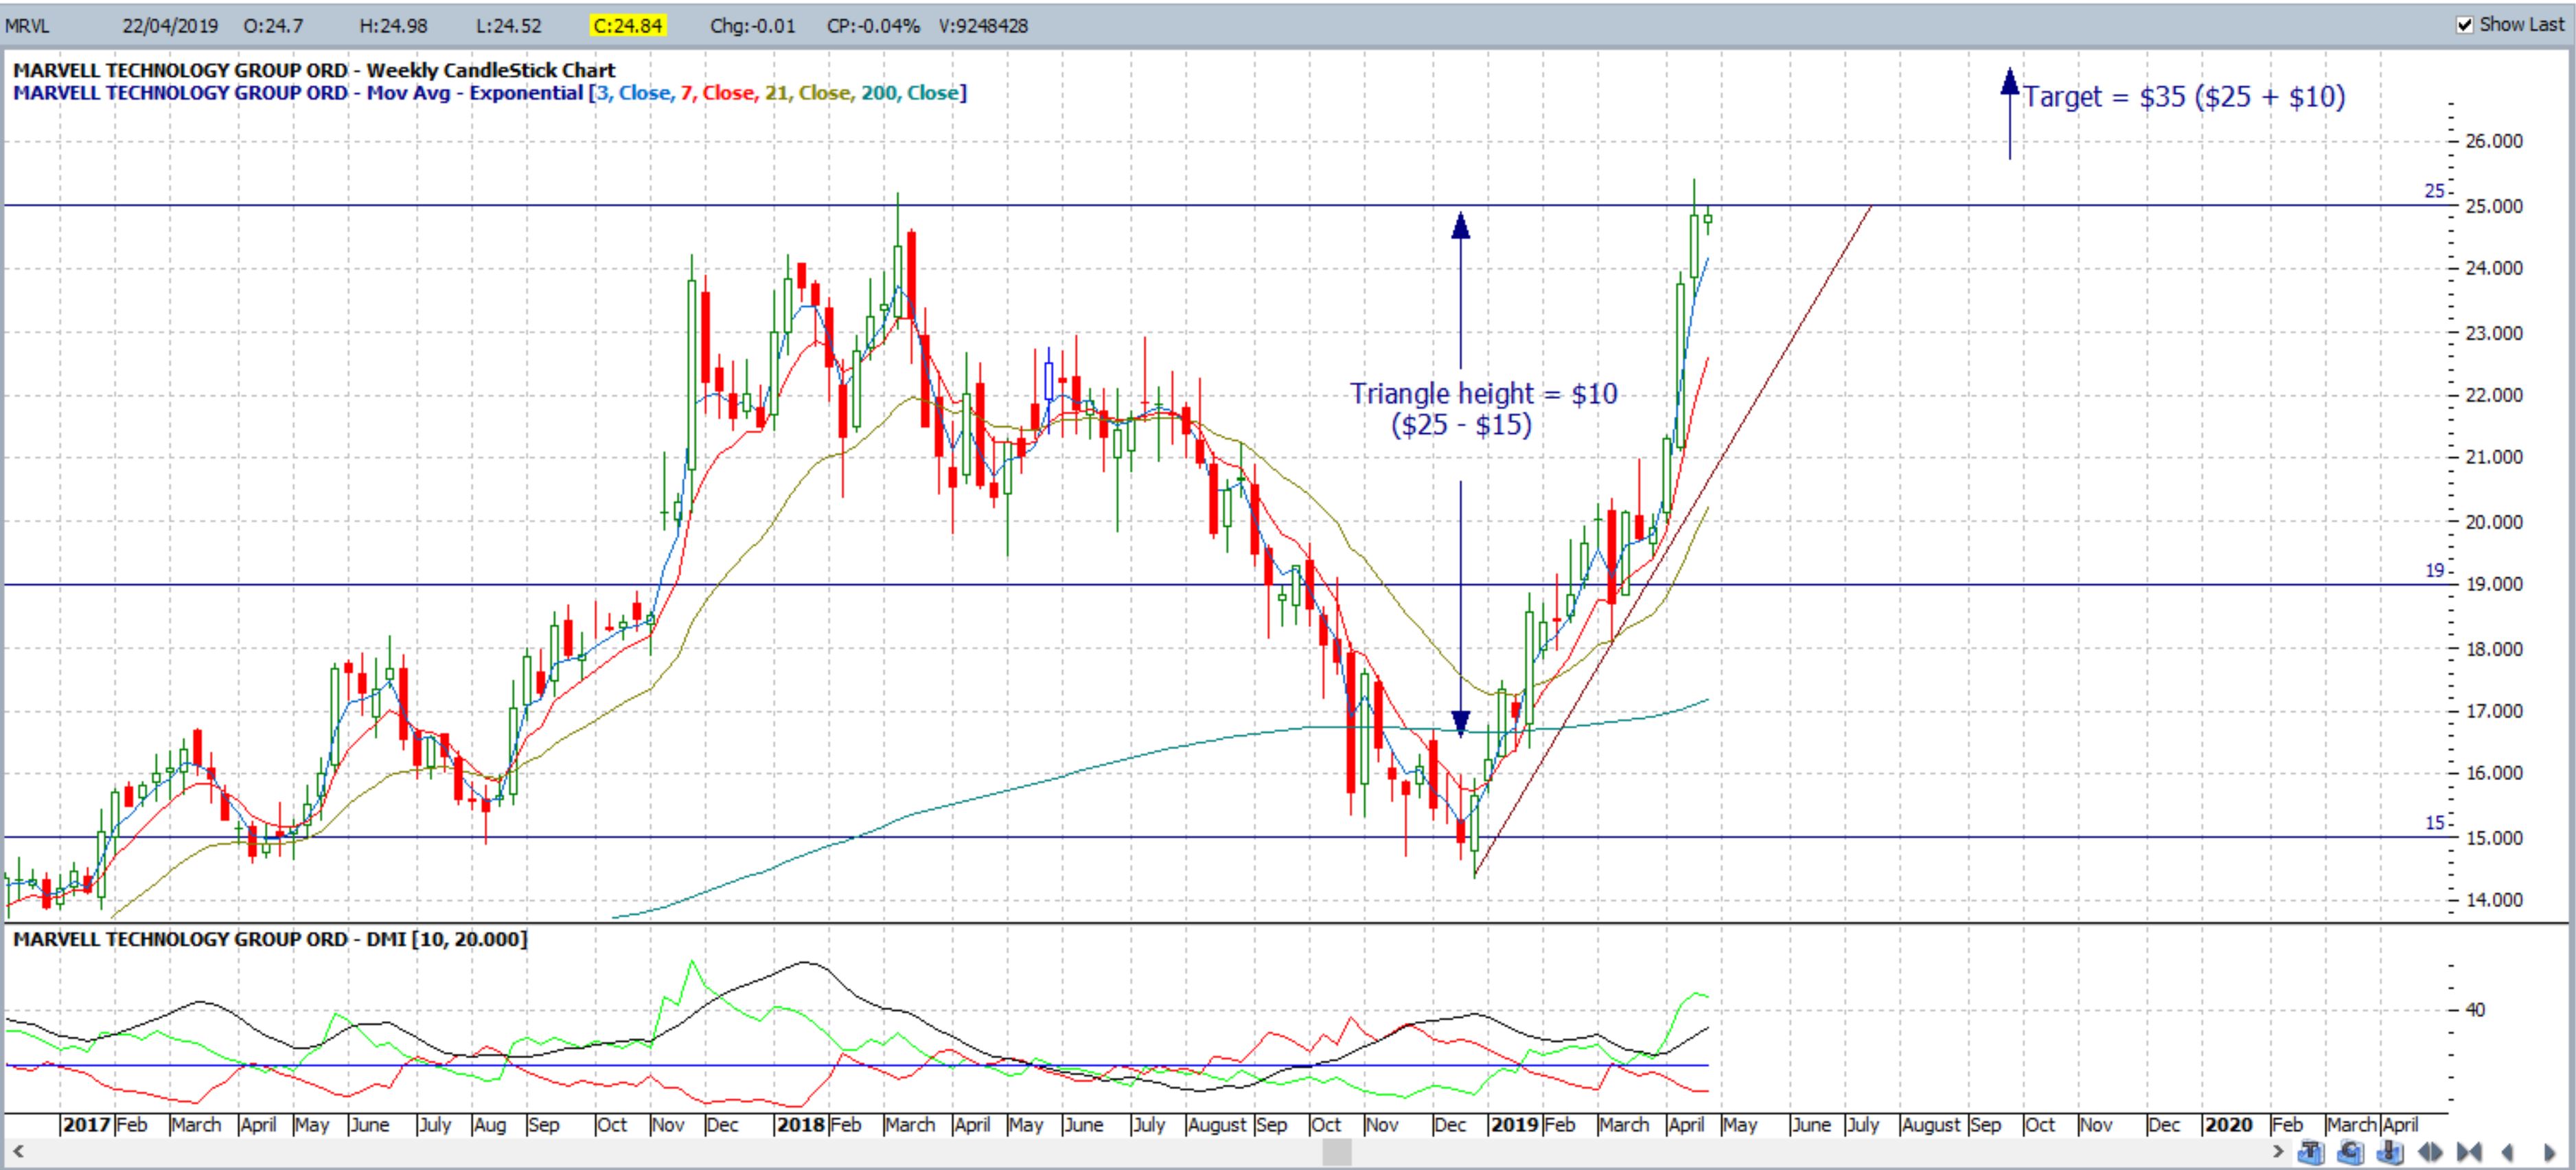Click the horizontal scrollbar thumb

tap(1337, 1152)
